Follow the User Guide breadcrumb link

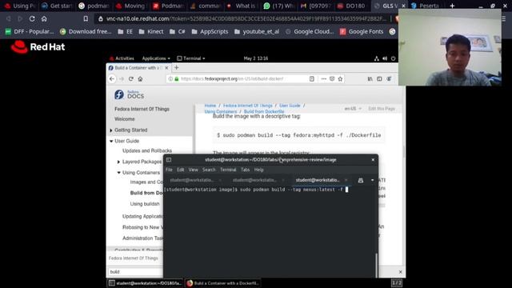(x=290, y=106)
